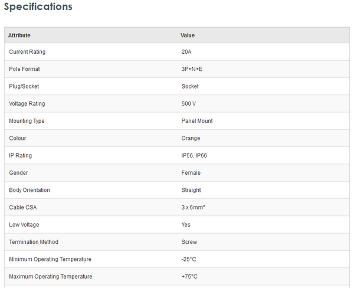Click the Plug/Socket attribute label

coord(24,86)
